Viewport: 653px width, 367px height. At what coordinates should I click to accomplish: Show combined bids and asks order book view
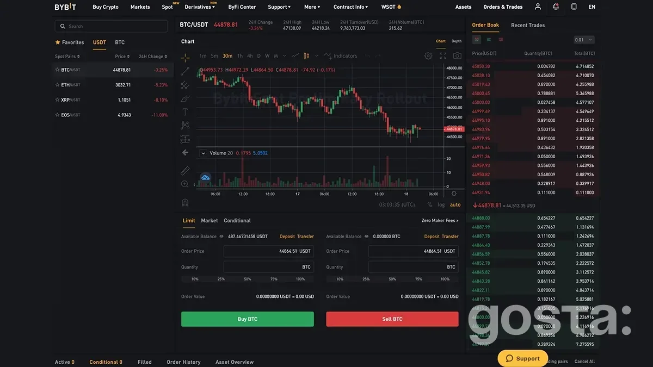pyautogui.click(x=477, y=40)
